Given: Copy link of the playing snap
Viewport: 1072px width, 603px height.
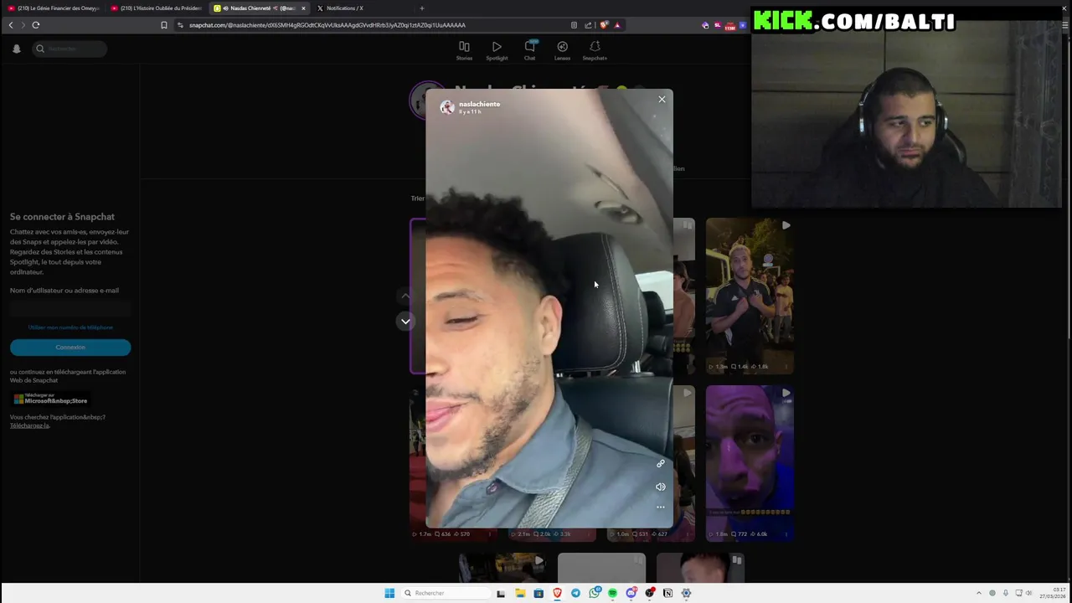Looking at the screenshot, I should click(x=660, y=463).
